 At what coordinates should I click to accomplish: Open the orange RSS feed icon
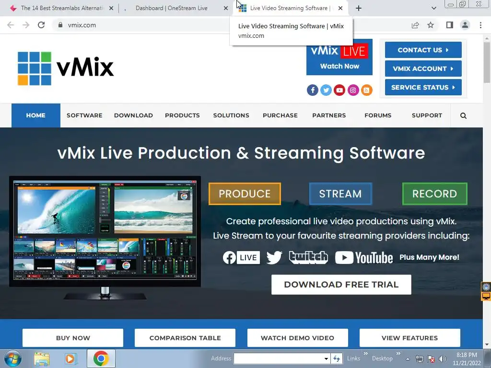pos(367,90)
